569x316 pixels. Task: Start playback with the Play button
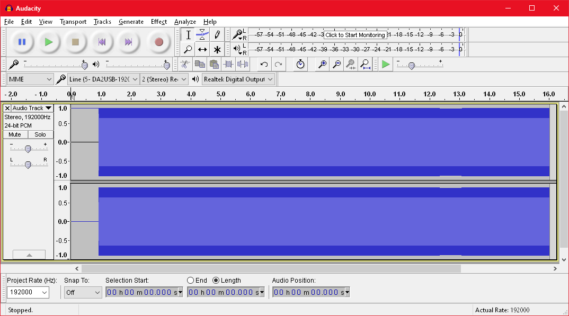[49, 42]
